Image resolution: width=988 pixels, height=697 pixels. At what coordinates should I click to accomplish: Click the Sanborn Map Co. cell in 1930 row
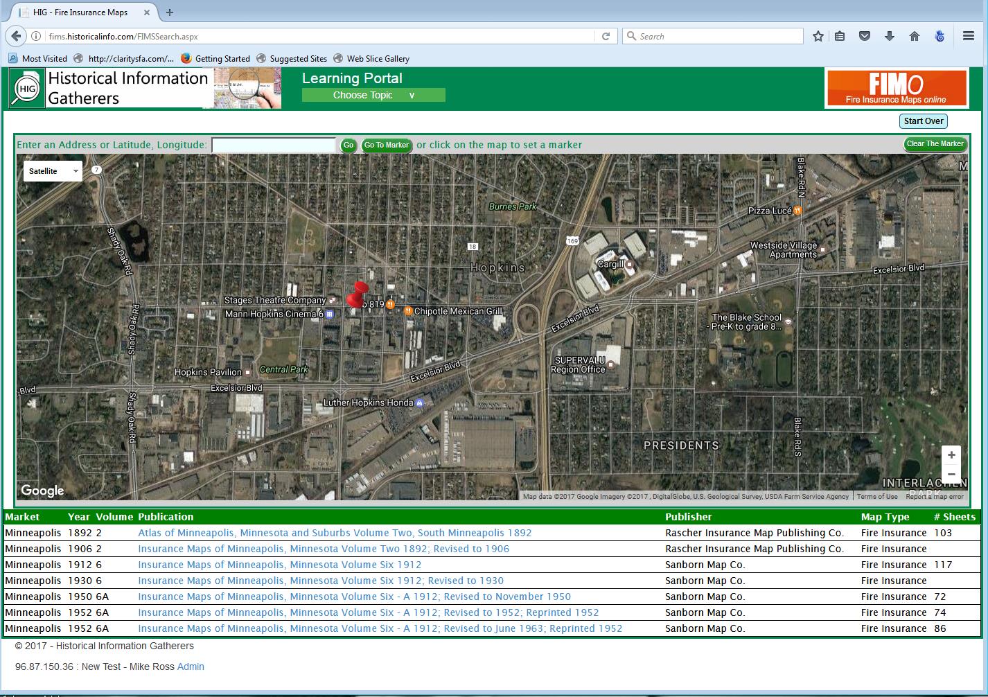(x=705, y=581)
